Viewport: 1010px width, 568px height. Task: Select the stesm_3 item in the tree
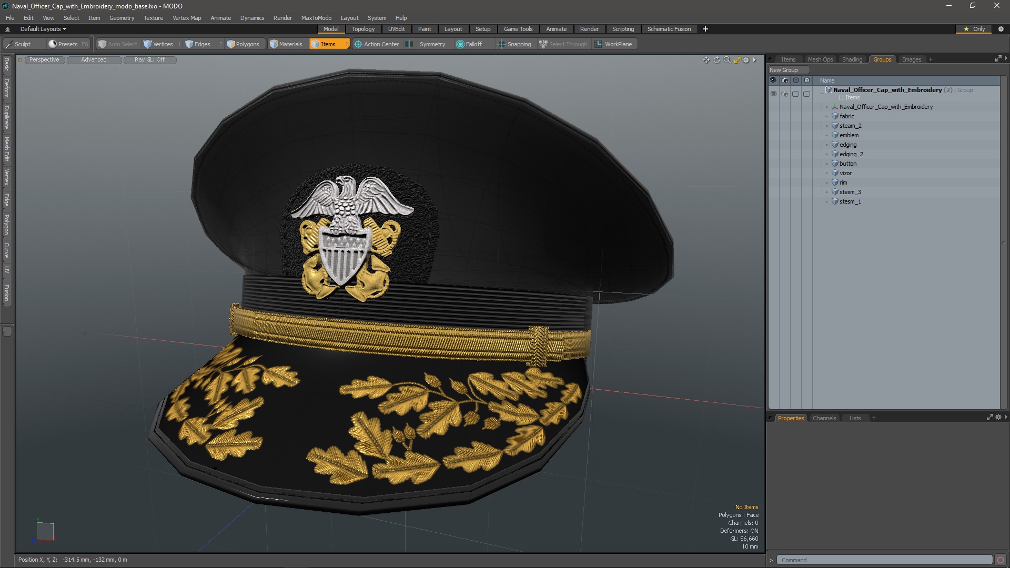point(850,192)
